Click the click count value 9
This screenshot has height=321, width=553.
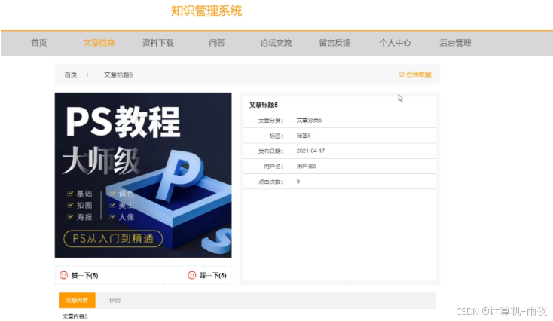[x=298, y=182]
